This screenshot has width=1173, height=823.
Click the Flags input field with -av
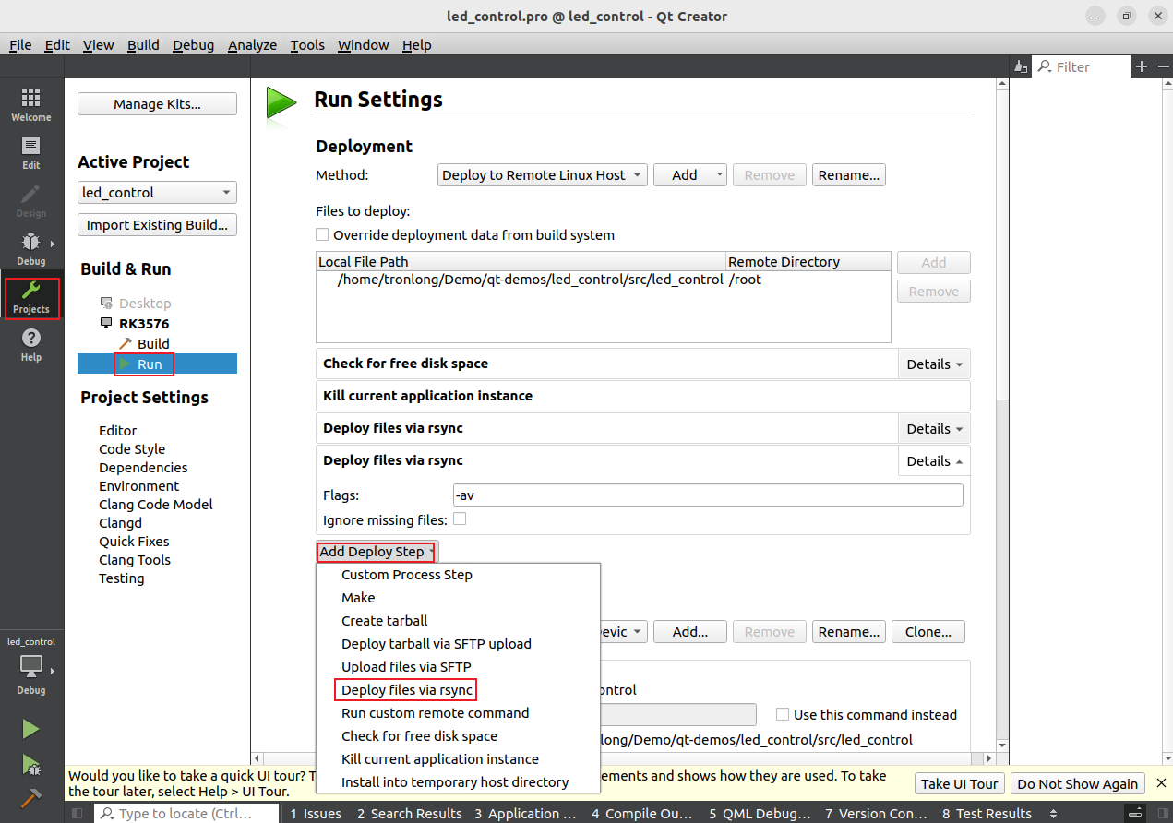point(708,495)
